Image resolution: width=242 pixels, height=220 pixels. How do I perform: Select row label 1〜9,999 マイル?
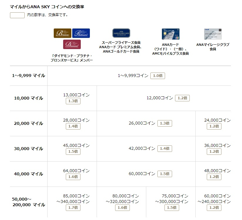pyautogui.click(x=28, y=75)
